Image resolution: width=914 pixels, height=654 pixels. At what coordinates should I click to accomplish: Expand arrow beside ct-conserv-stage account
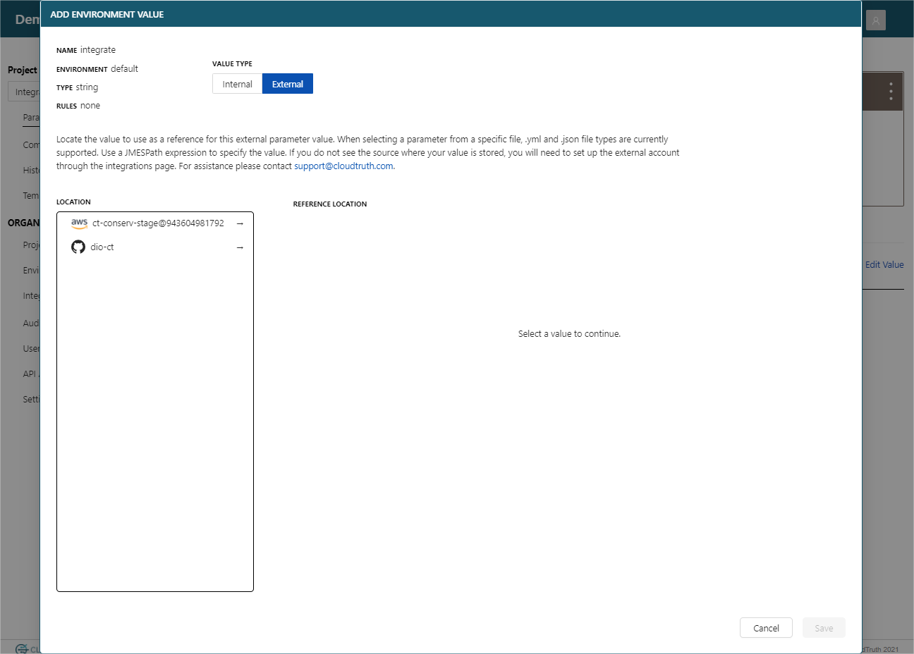point(240,223)
